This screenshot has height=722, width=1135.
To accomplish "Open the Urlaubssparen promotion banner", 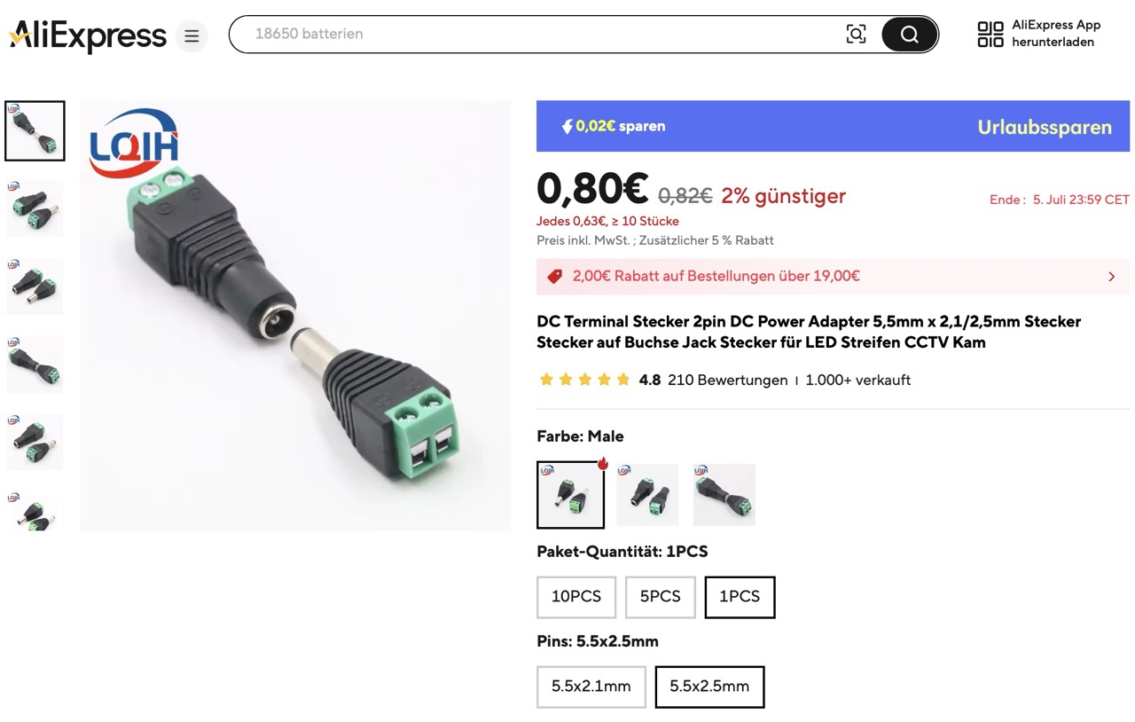I will (x=833, y=126).
